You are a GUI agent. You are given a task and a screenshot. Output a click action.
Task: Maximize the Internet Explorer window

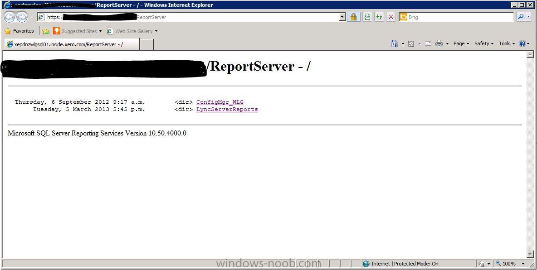522,5
